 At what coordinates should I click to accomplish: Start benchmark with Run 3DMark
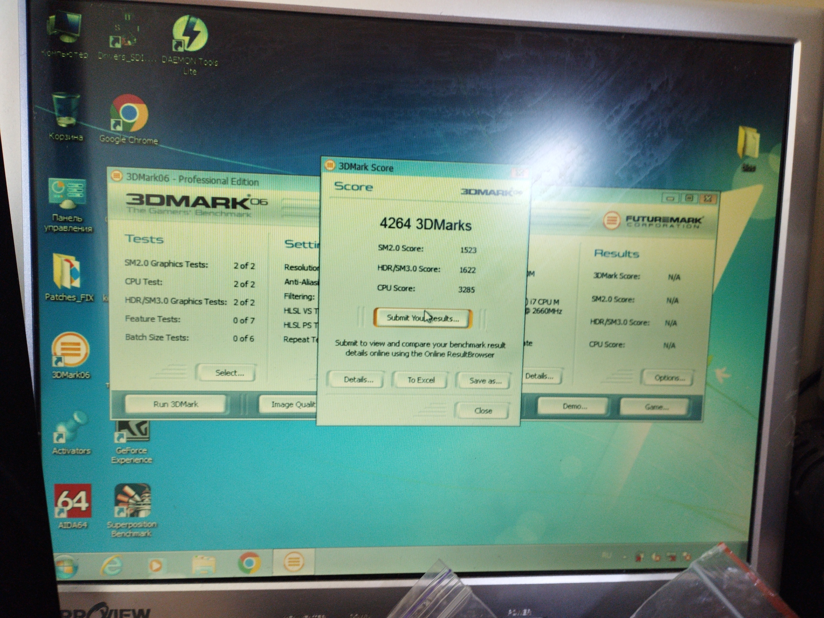point(176,404)
